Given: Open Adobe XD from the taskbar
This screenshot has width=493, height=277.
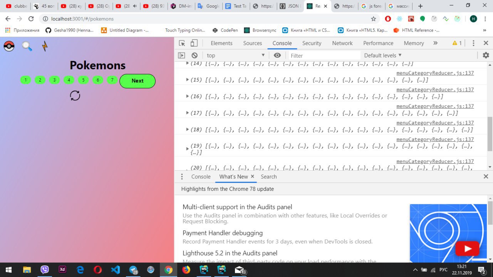Looking at the screenshot, I should click(62, 270).
